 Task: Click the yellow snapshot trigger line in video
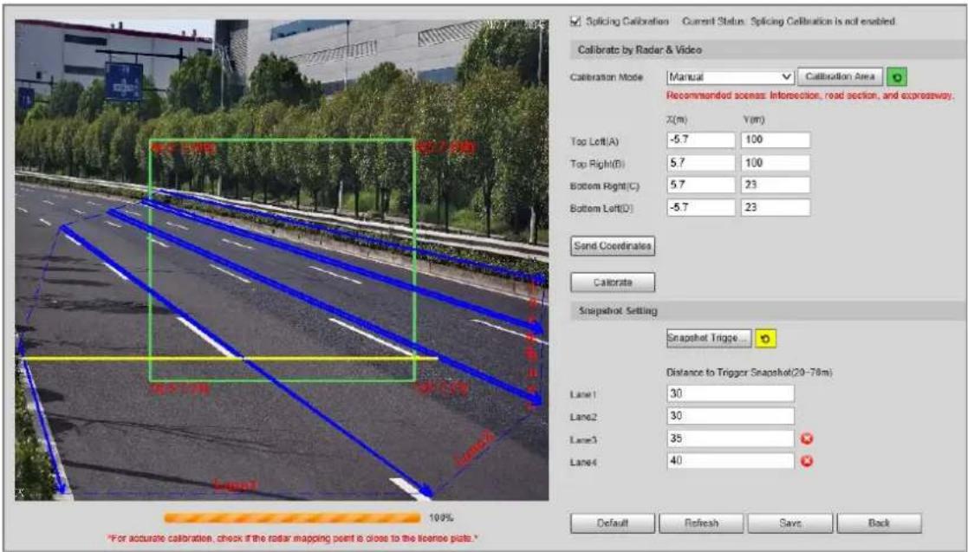click(230, 358)
